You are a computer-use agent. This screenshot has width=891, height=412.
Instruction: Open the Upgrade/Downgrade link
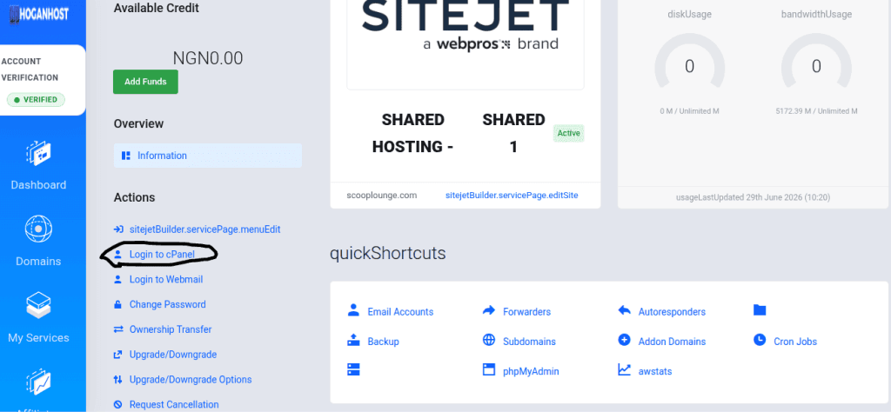click(173, 354)
